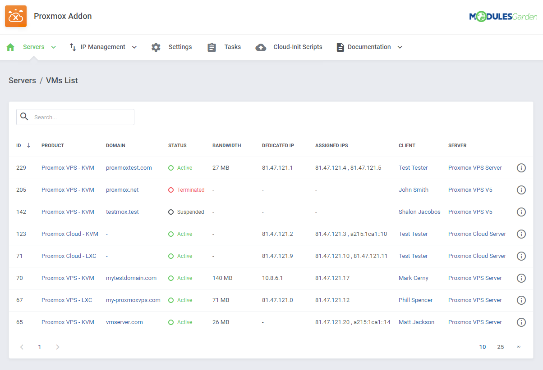This screenshot has height=370, width=543.
Task: Open info icon for row 229
Action: click(x=521, y=168)
